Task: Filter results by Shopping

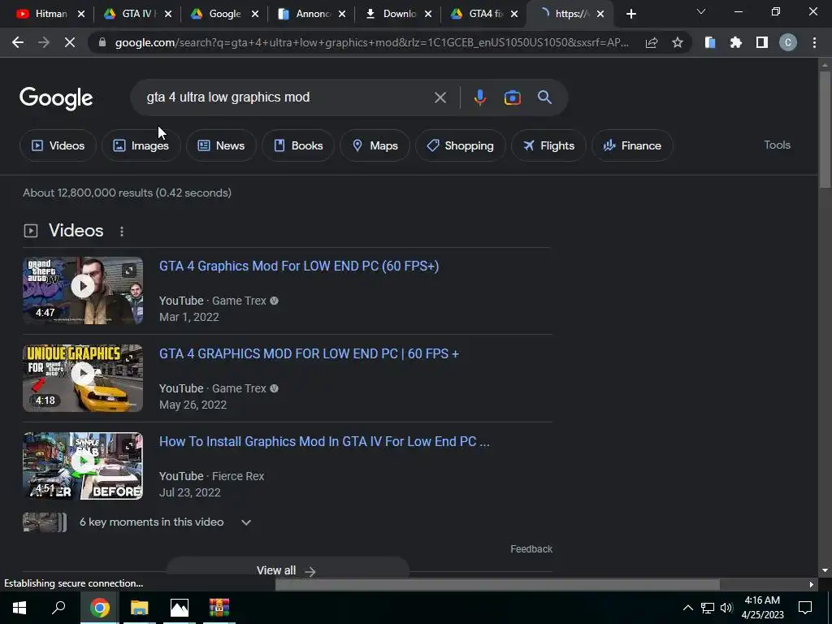Action: click(461, 145)
